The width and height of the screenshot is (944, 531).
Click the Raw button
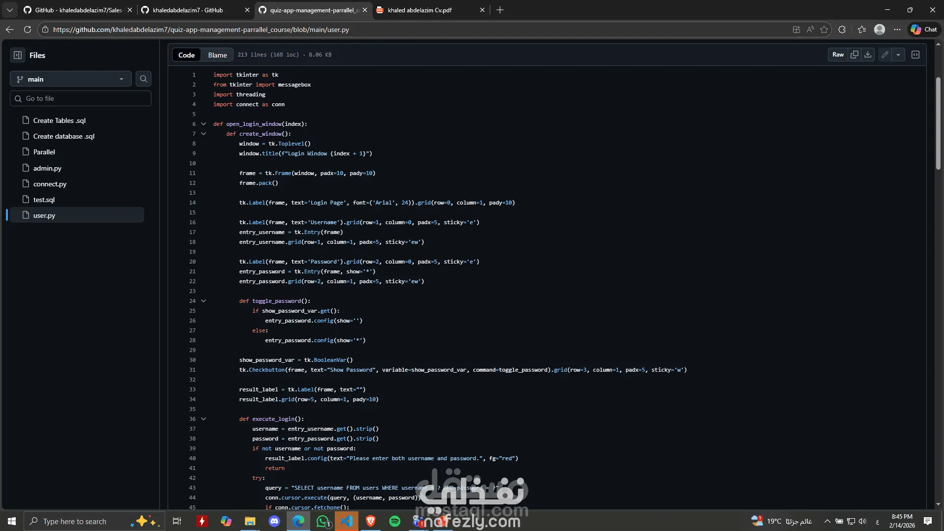point(838,55)
